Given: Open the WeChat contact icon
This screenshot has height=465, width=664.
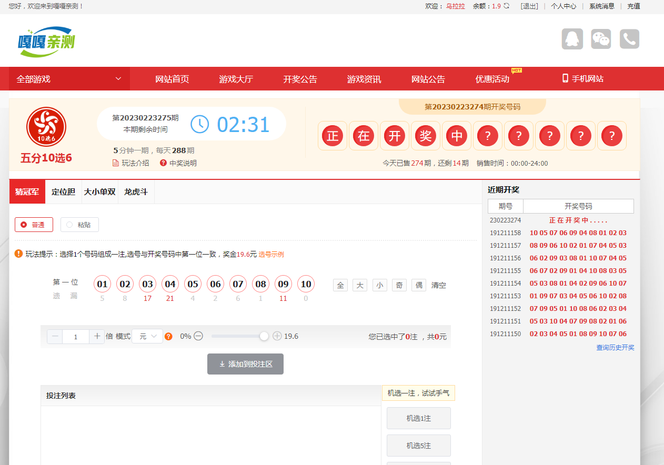Looking at the screenshot, I should tap(601, 39).
